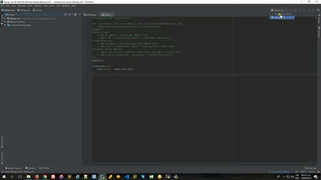Viewport: 321px width, 180px height.
Task: Expand the External Libraries node
Action: click(x=5, y=22)
